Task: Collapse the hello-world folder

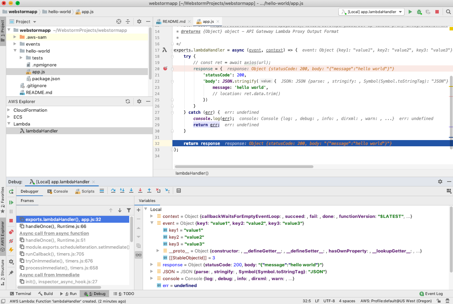Action: [15, 51]
